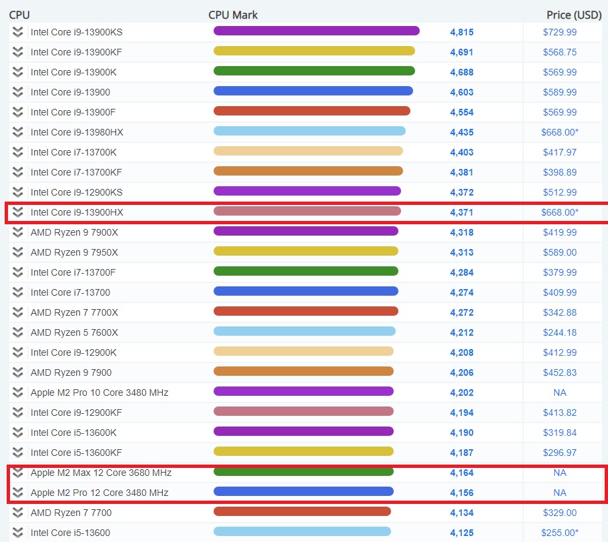
Task: Expand the Apple M2 Pro 10 Core row chevron
Action: click(x=18, y=392)
